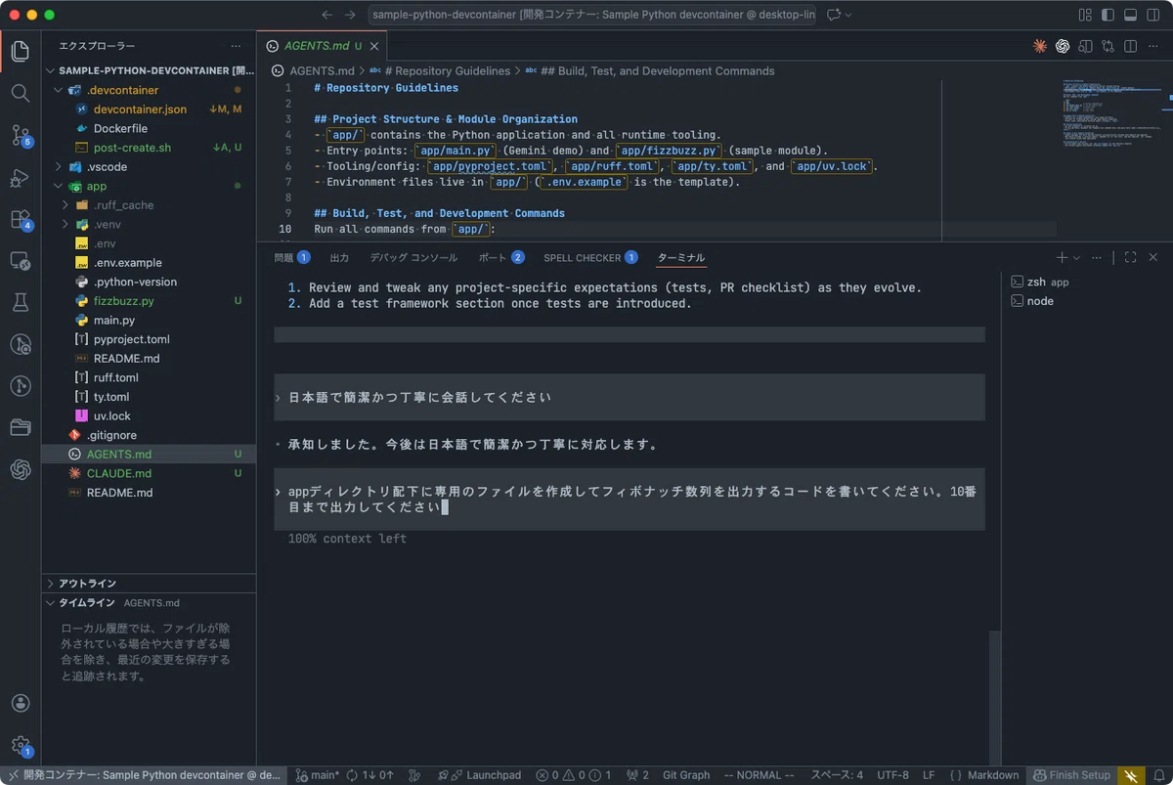Switch to the Debug Console tab
This screenshot has width=1173, height=785.
click(413, 257)
